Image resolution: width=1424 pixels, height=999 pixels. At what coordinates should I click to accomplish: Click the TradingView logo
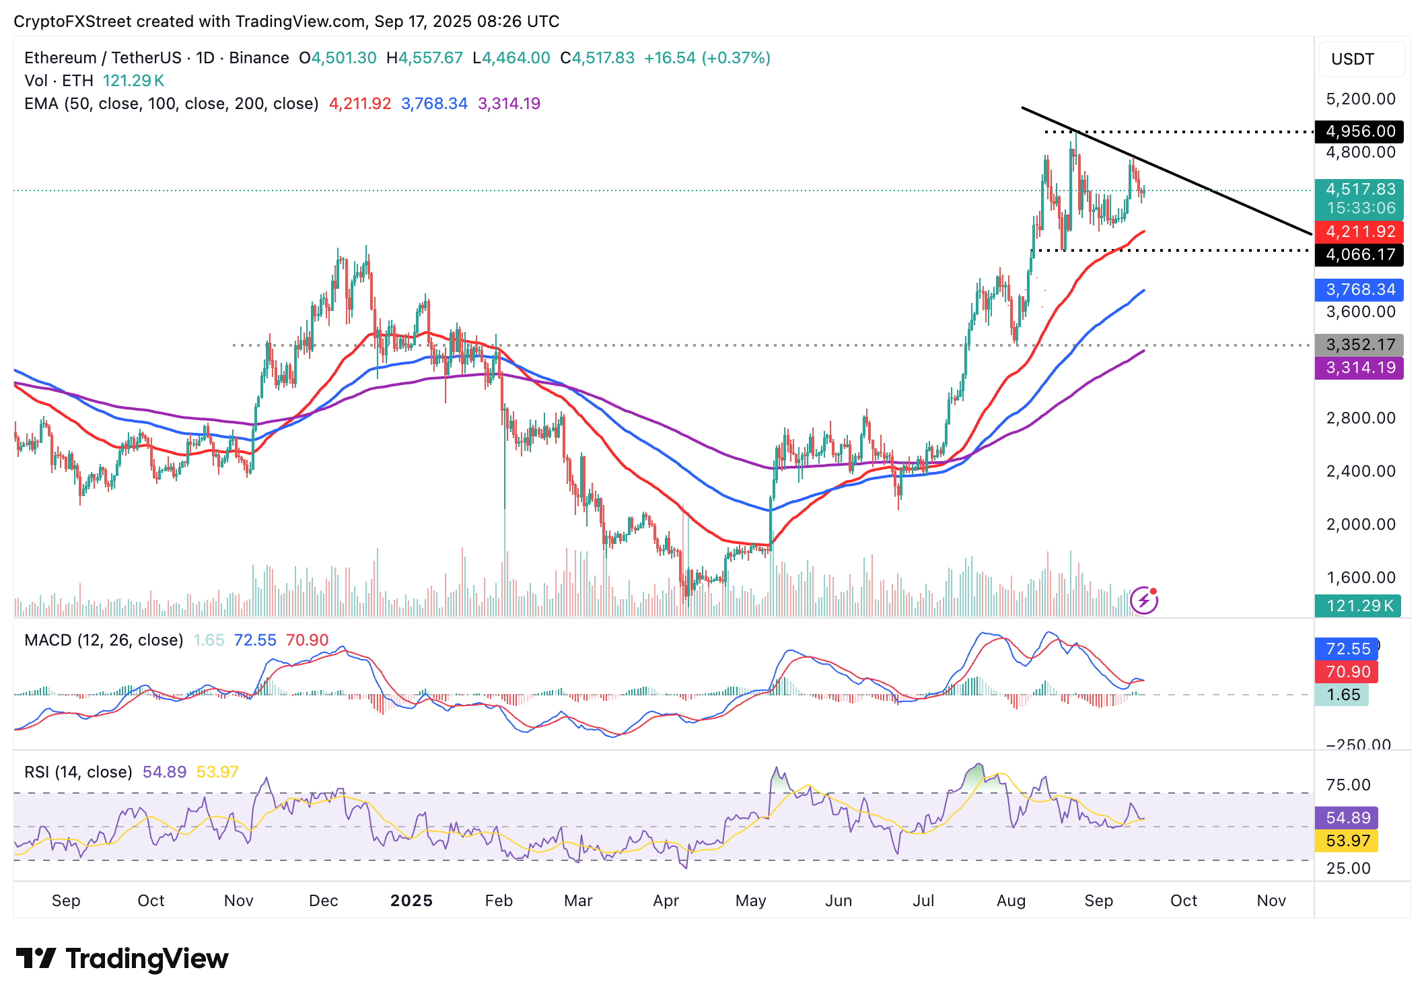(122, 959)
